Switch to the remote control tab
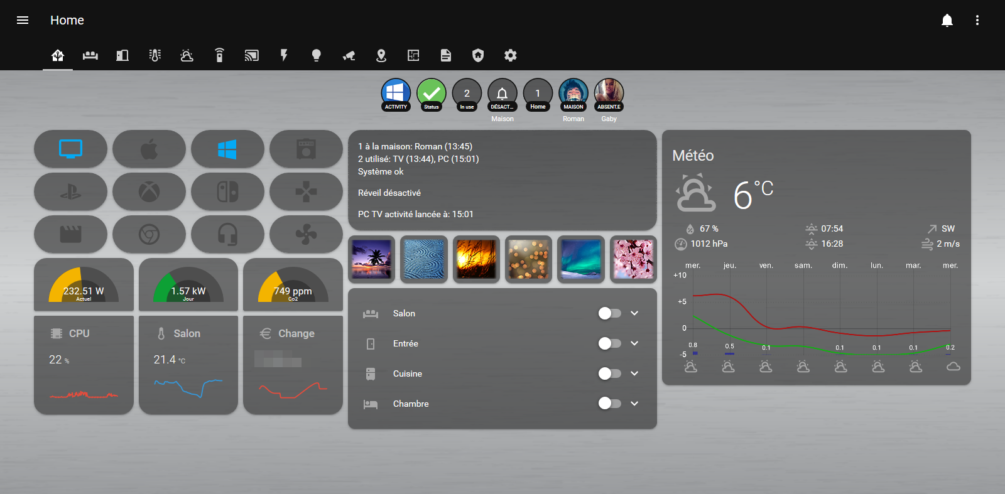This screenshot has width=1005, height=494. click(x=219, y=55)
